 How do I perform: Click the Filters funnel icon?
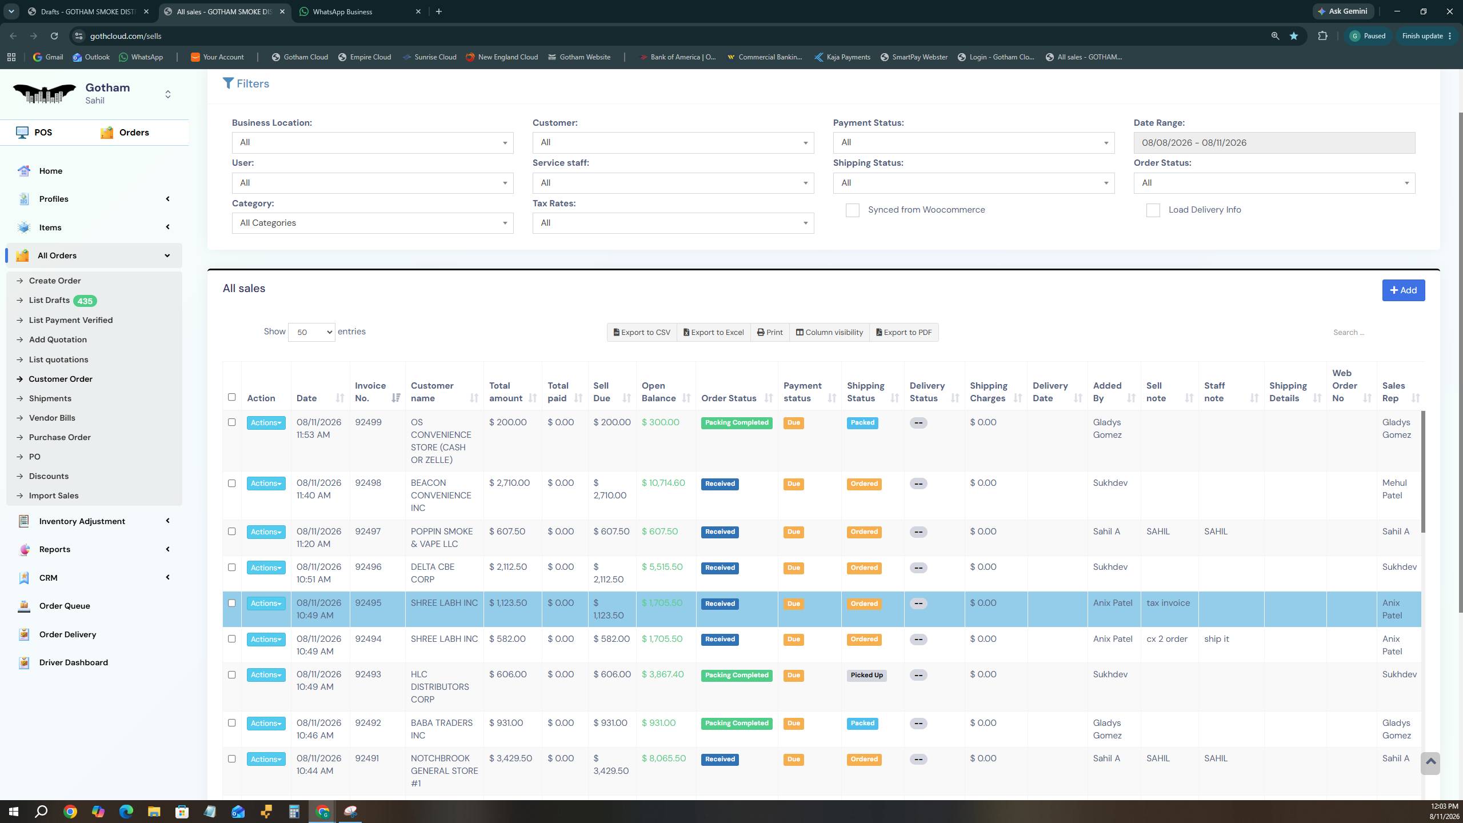click(228, 83)
